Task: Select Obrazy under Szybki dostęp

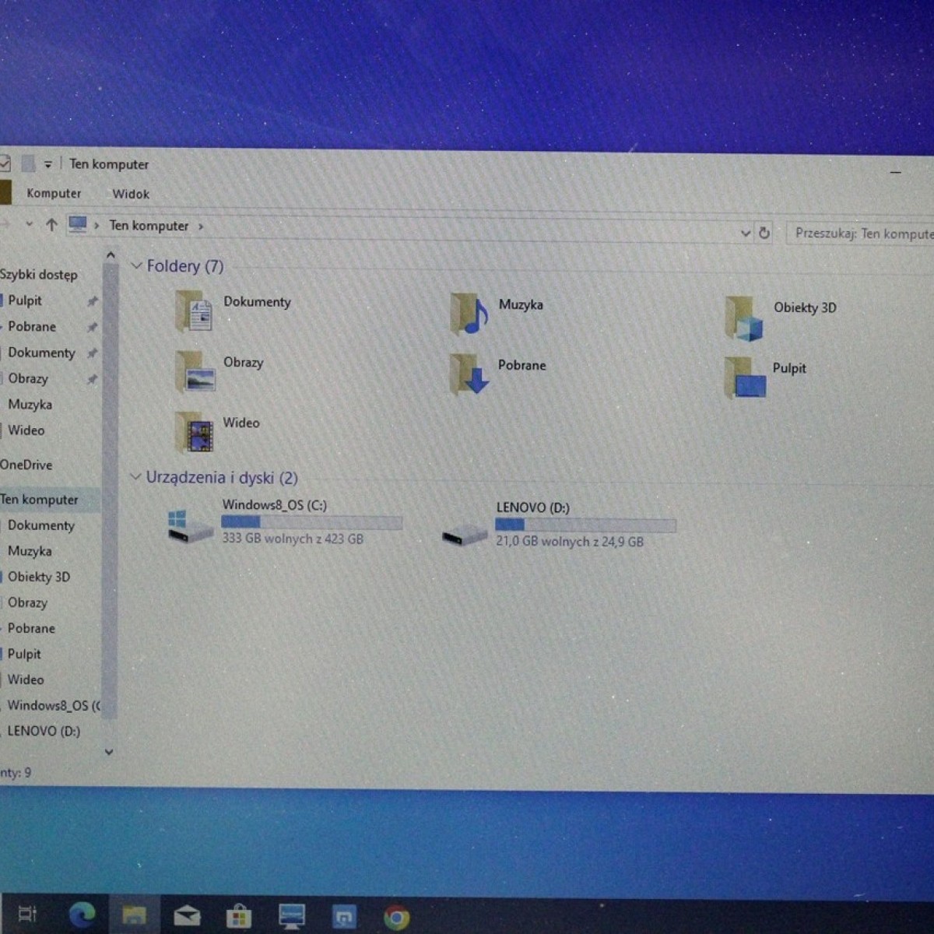Action: (x=28, y=378)
